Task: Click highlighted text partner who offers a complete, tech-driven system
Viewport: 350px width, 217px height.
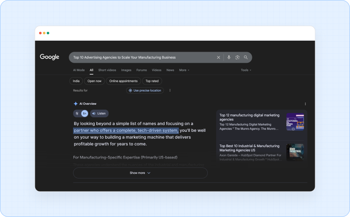Action: coord(126,131)
